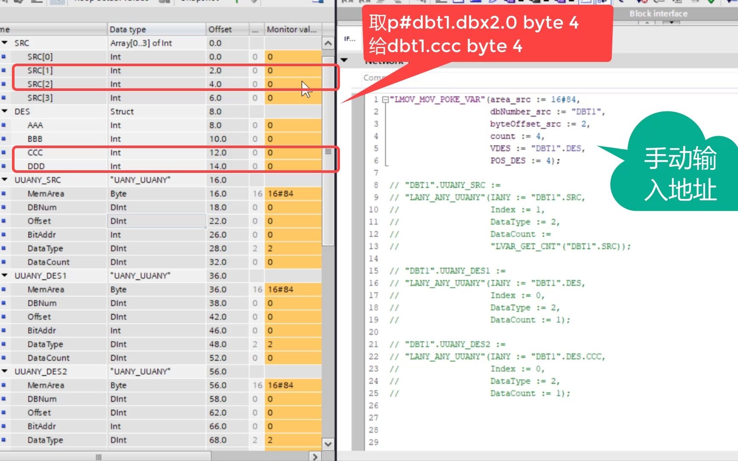Click the blue tag icon of BBB
This screenshot has width=738, height=461.
pos(3,139)
